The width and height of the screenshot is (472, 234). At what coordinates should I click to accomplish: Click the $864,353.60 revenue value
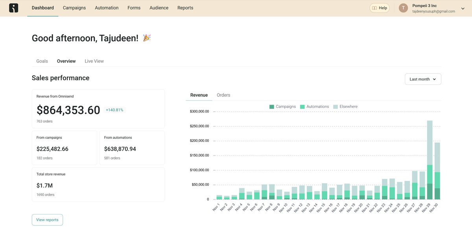(68, 110)
